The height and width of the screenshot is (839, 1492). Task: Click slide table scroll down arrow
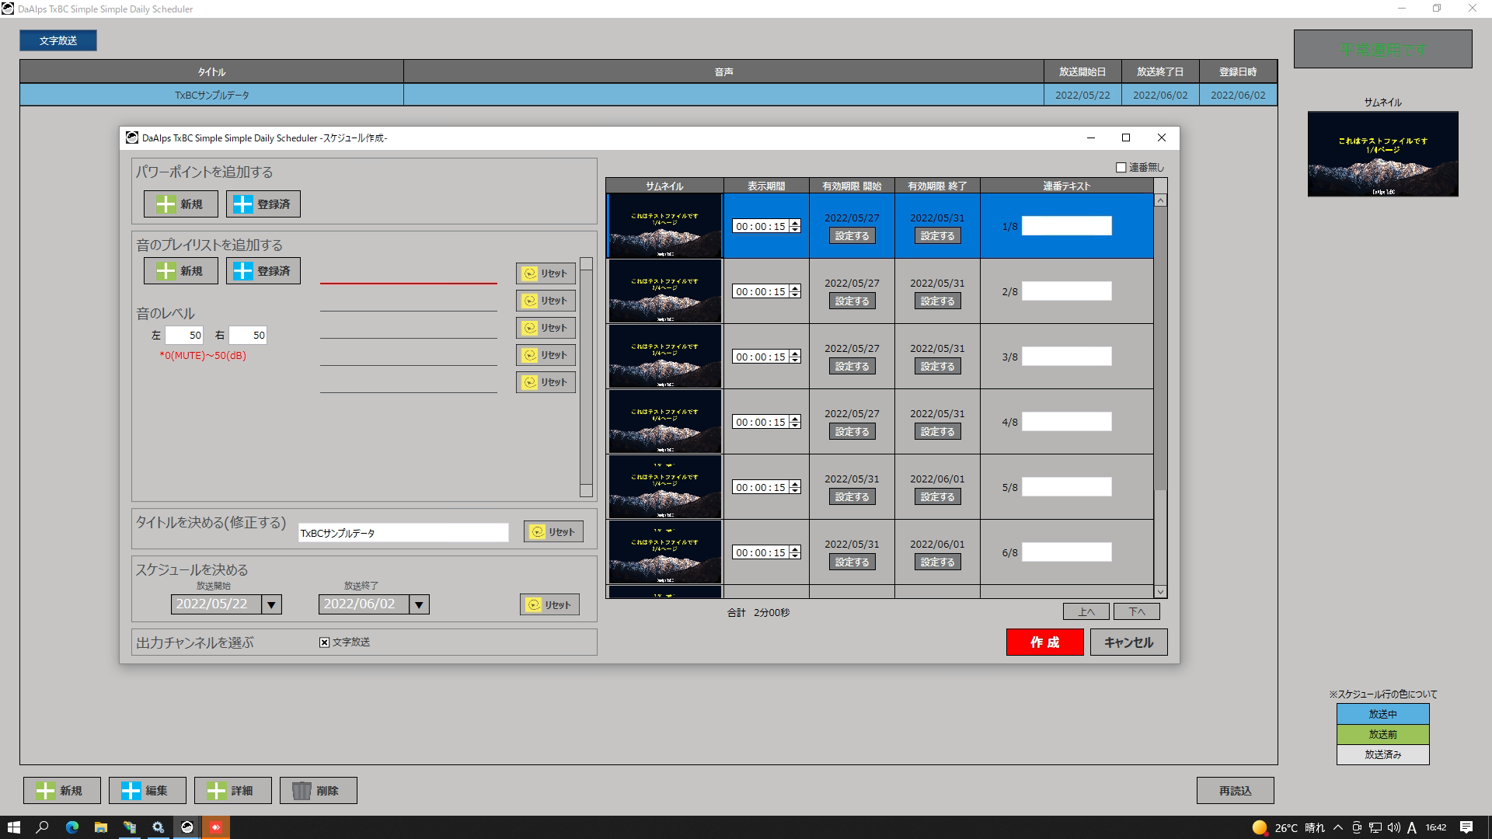point(1160,591)
